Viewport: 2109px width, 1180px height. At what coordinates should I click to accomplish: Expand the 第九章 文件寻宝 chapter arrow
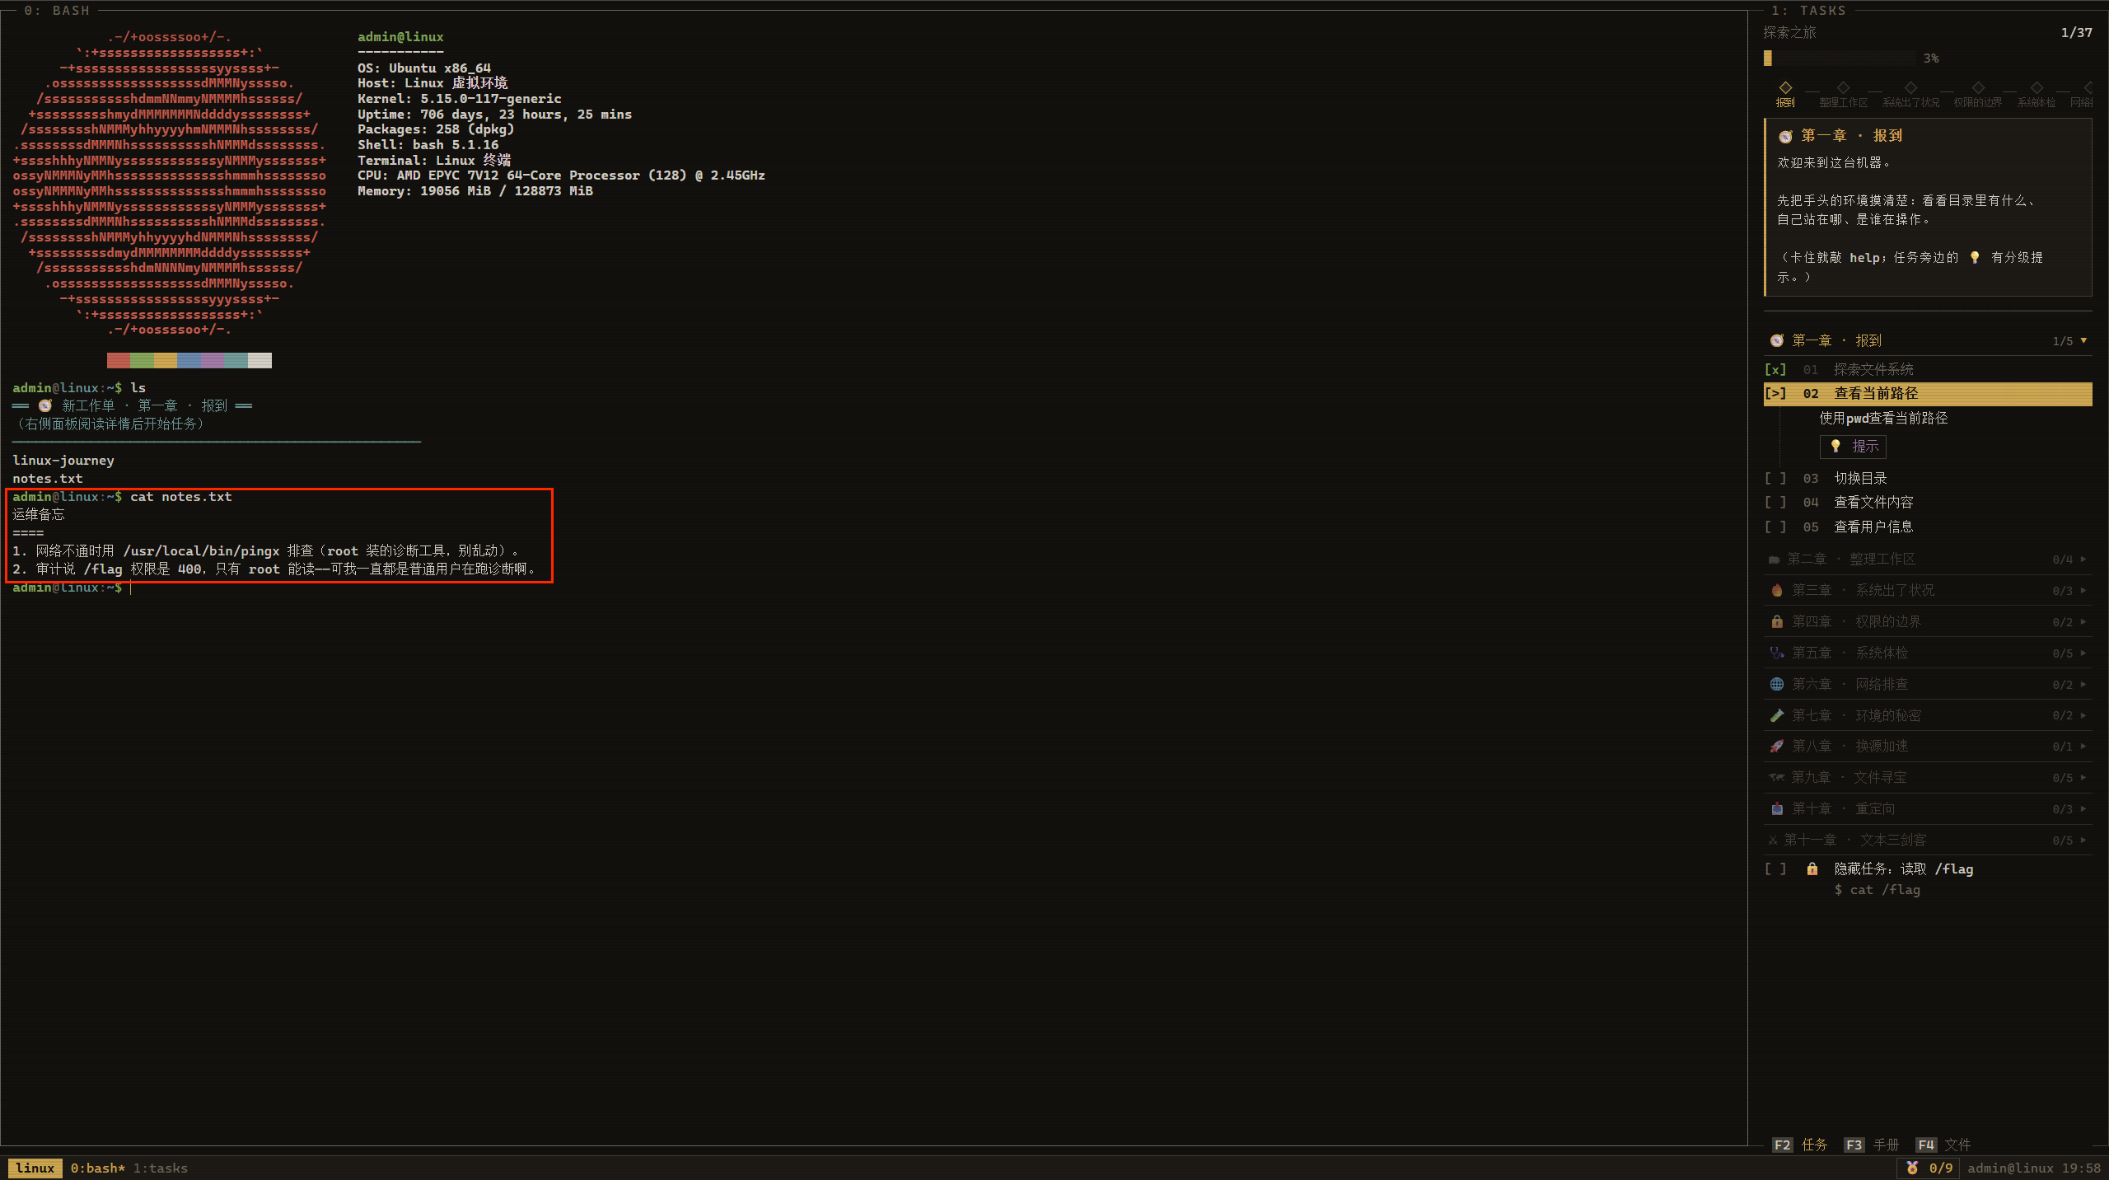(x=2083, y=778)
